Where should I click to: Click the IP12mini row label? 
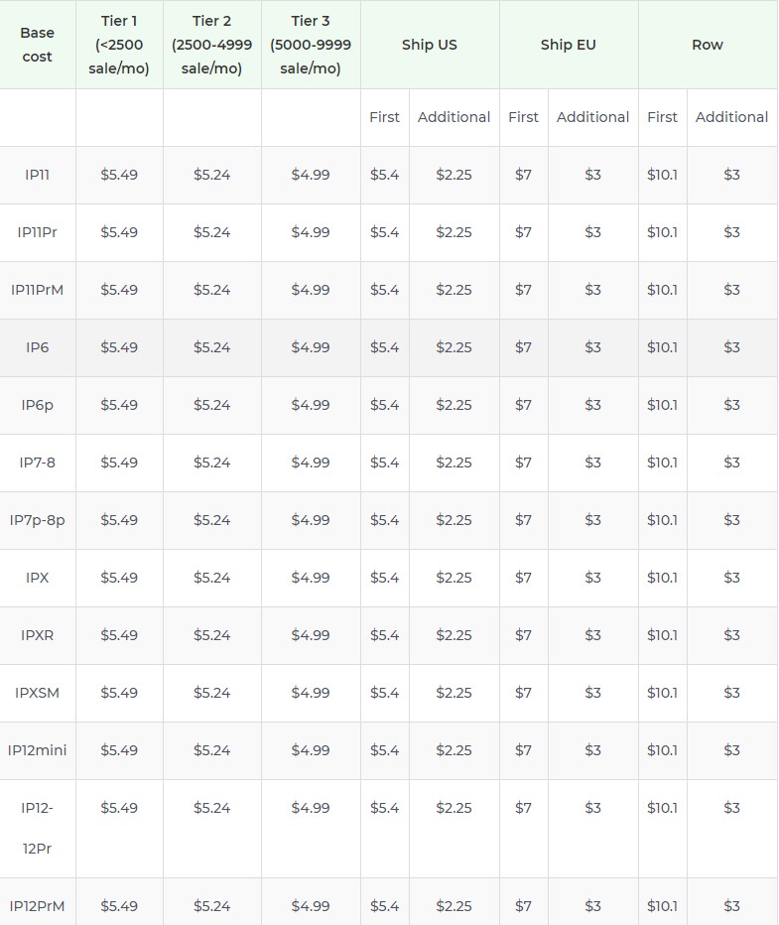tap(37, 750)
